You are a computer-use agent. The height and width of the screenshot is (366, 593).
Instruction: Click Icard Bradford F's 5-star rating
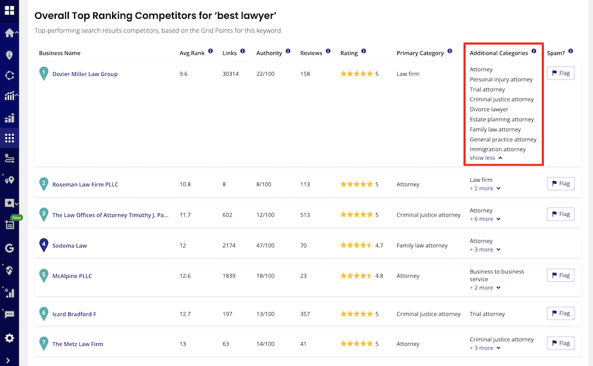[355, 313]
